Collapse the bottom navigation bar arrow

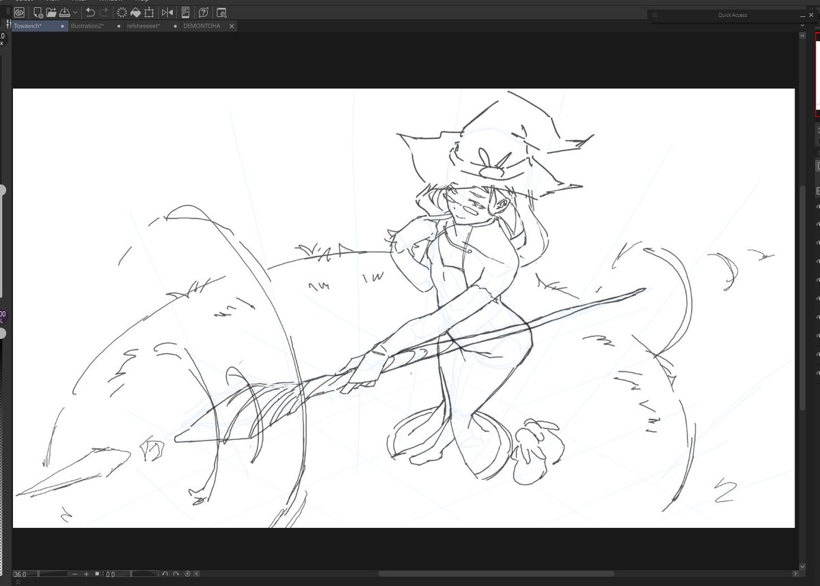click(x=197, y=574)
